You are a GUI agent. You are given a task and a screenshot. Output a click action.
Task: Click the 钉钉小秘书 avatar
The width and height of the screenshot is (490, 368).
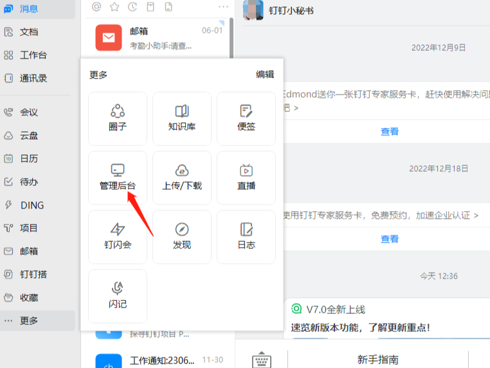coord(253,10)
